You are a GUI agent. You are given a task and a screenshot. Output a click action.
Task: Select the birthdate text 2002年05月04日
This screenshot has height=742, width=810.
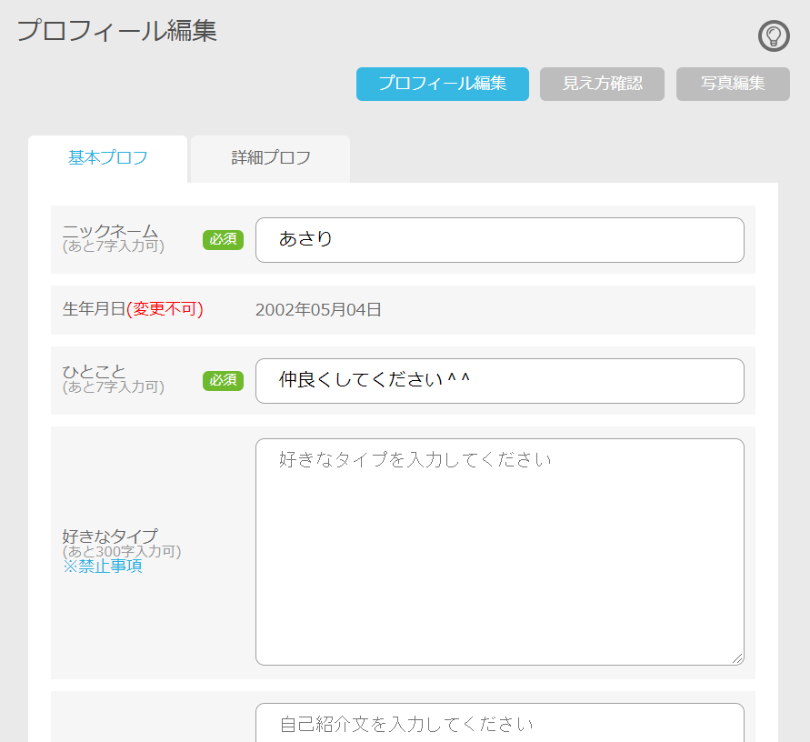tap(318, 310)
